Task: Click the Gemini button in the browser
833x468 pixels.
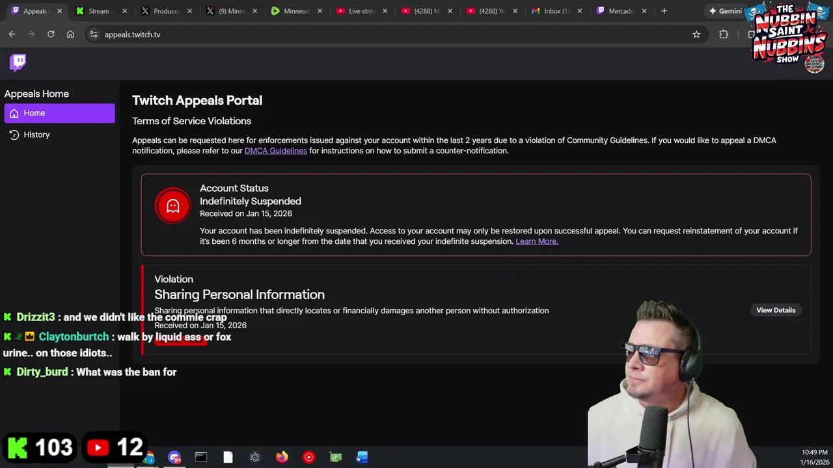Action: [x=726, y=11]
